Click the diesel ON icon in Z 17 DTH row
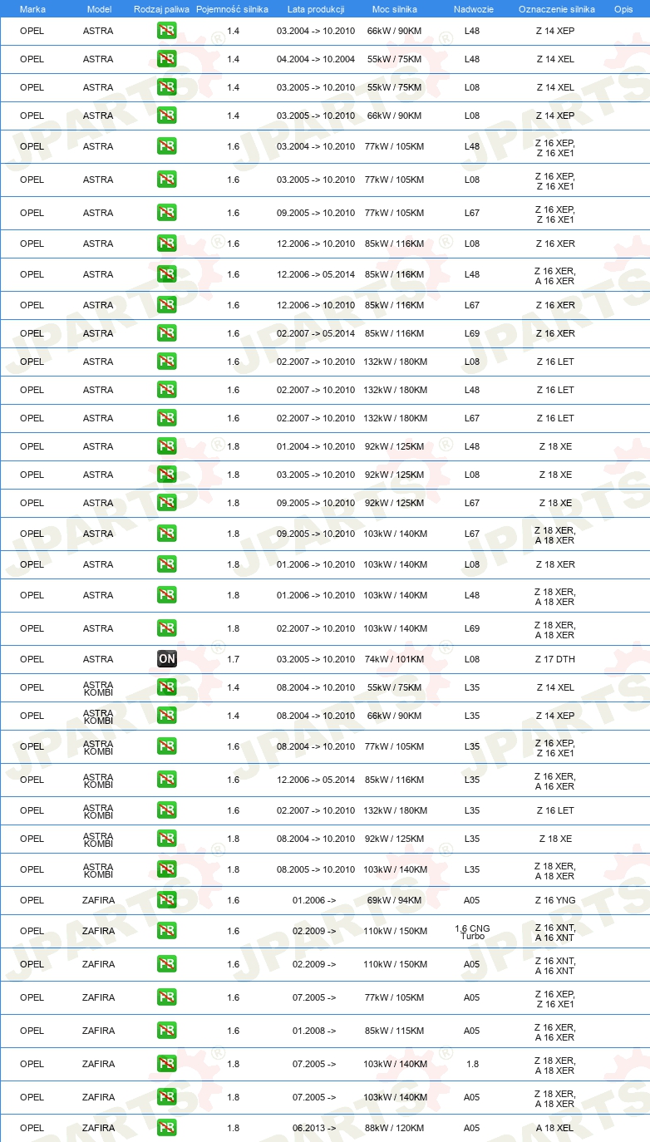Viewport: 650px width, 1142px height. coord(167,659)
